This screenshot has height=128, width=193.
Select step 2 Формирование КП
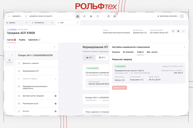pyautogui.click(x=37, y=71)
